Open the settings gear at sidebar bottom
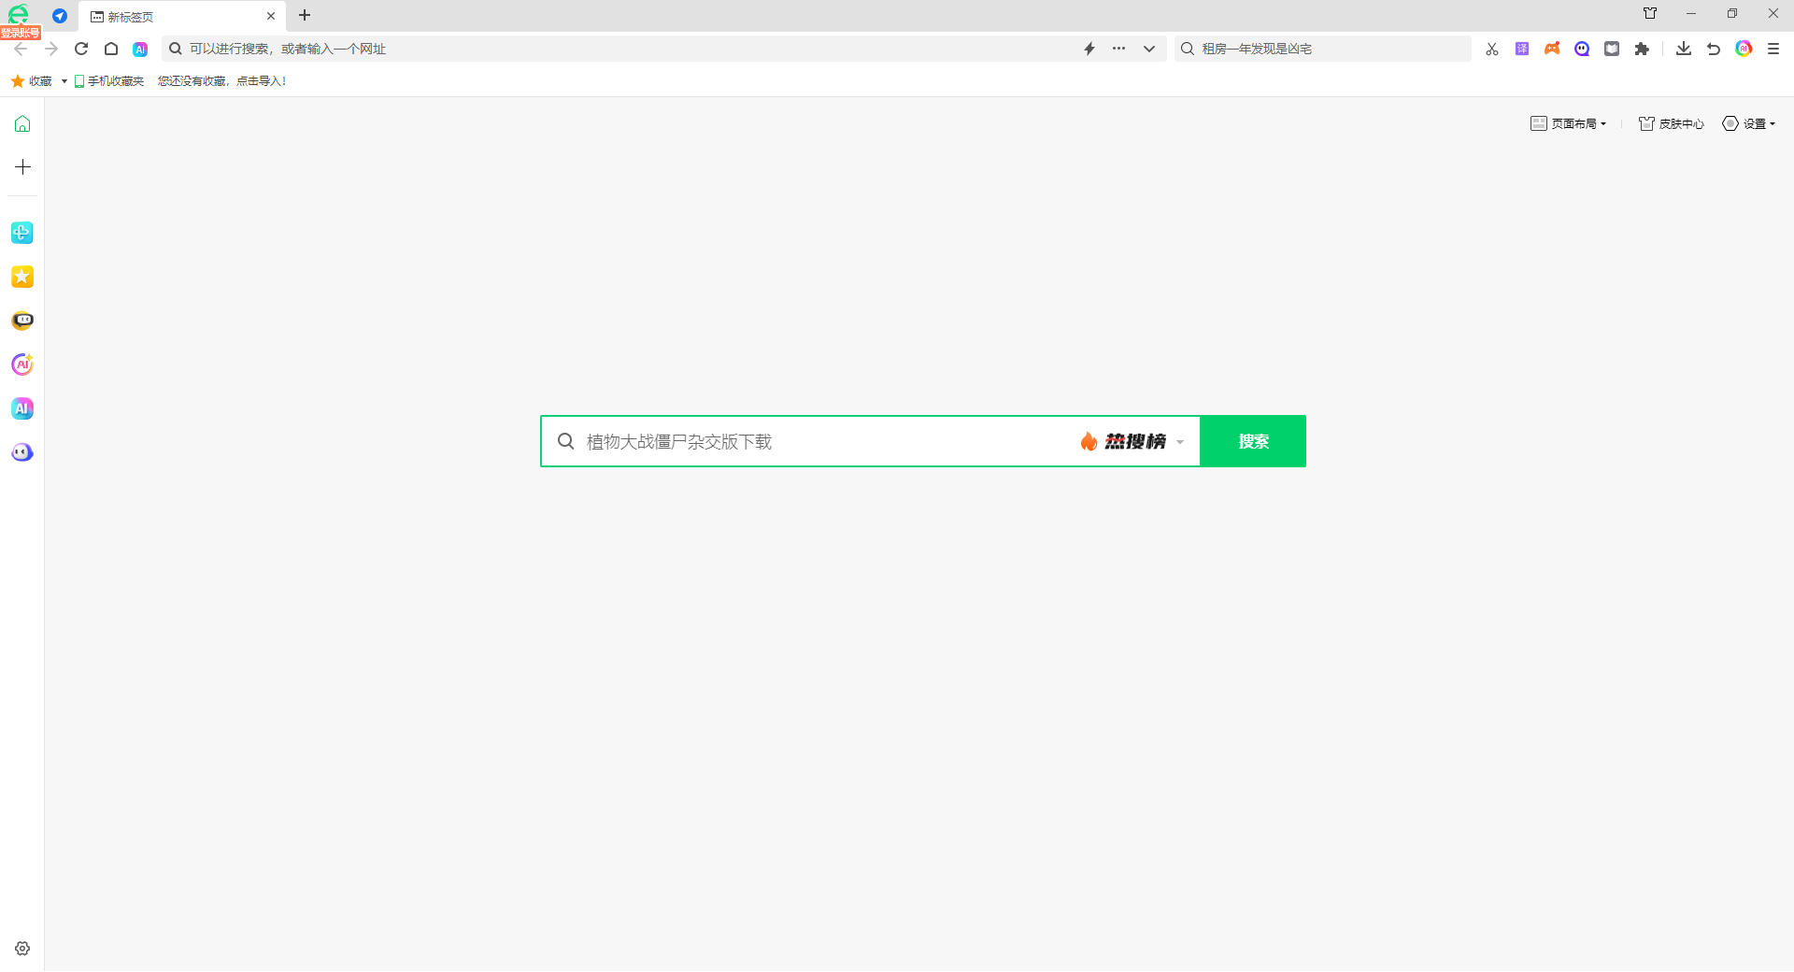This screenshot has width=1794, height=972. [x=21, y=948]
